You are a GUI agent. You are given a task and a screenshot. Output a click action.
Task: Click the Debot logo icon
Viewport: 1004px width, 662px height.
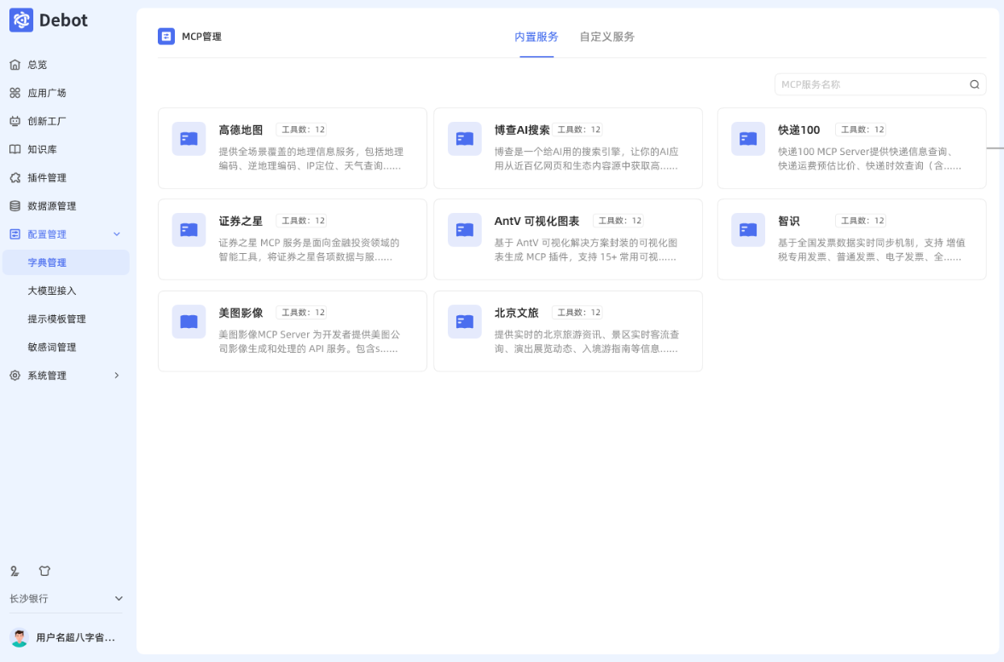pos(21,20)
